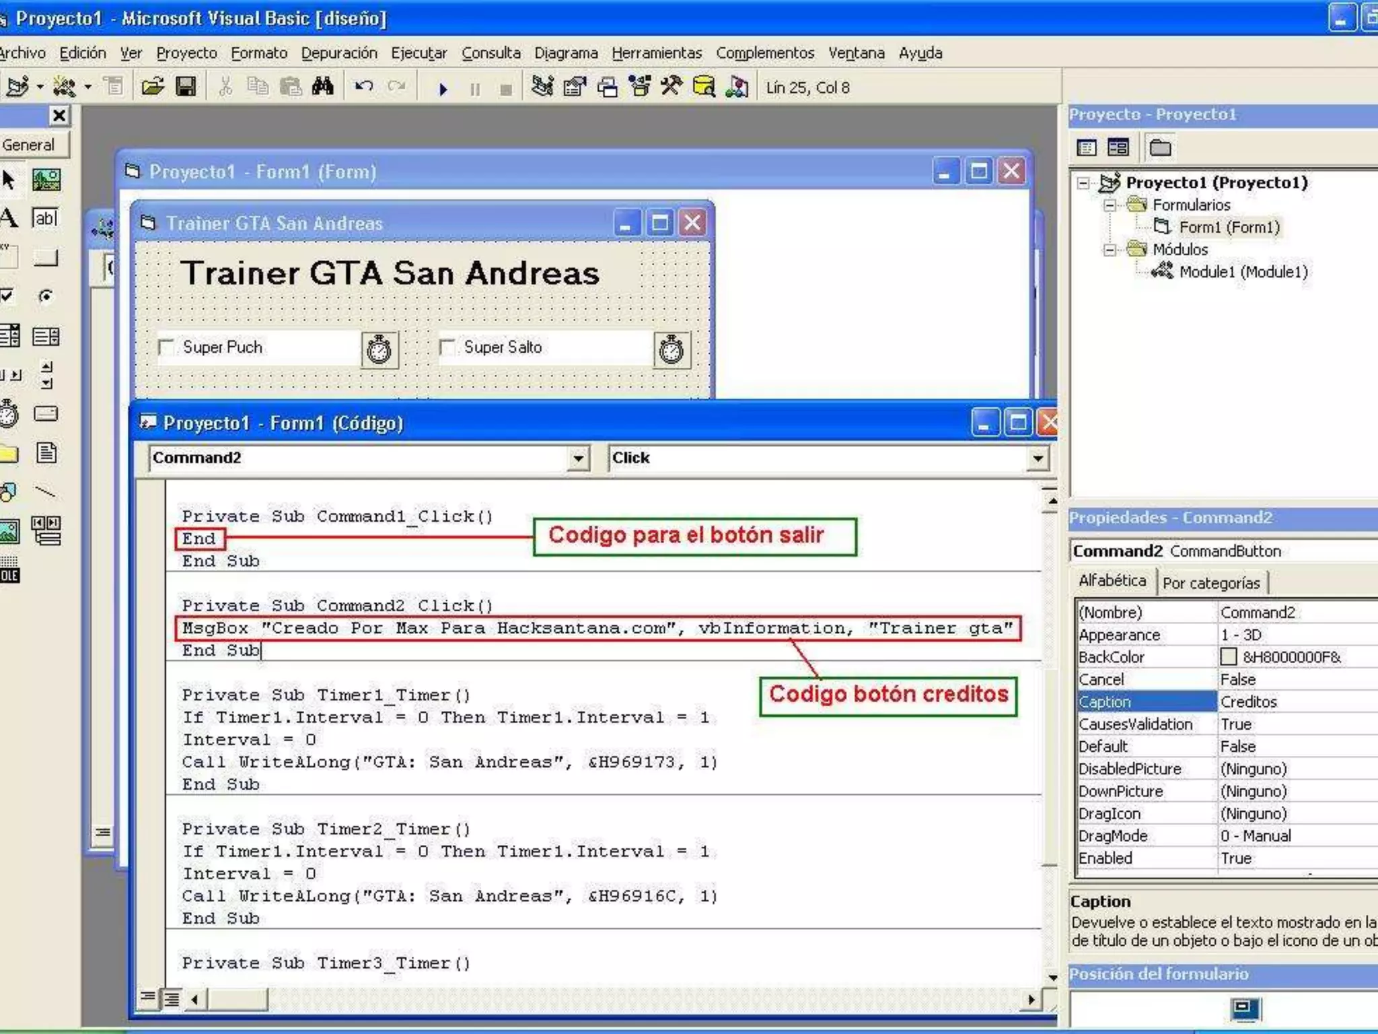Click the Open Project folder icon
This screenshot has width=1378, height=1034.
coord(153,87)
